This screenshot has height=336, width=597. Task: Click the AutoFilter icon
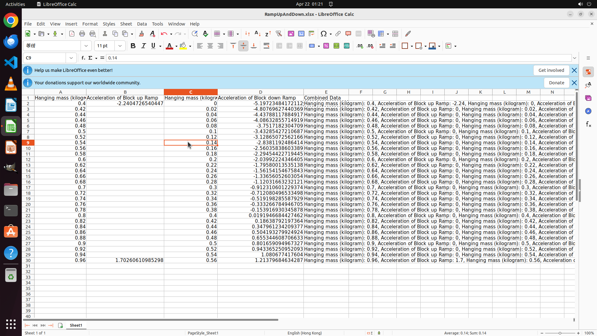[x=279, y=34]
